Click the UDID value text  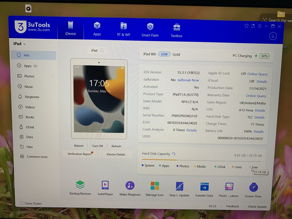240,138
